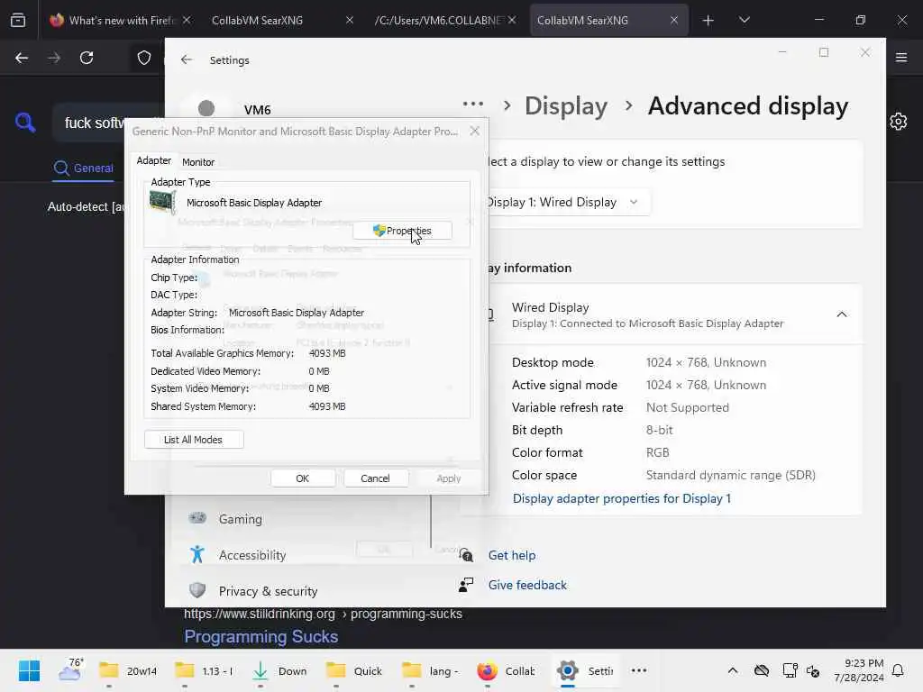Click Firefox forward arrow button
Image resolution: width=923 pixels, height=692 pixels.
pos(54,58)
